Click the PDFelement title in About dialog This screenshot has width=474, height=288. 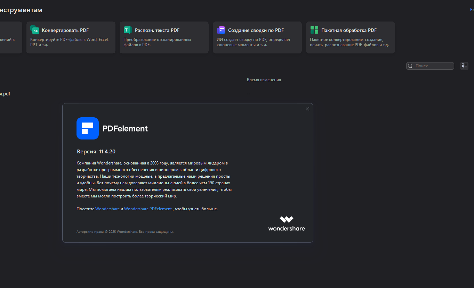click(x=125, y=128)
